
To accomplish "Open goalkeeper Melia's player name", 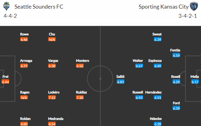I will tap(195, 77).
